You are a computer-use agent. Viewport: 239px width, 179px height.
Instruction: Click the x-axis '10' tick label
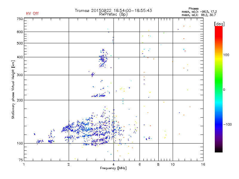[x=173, y=164]
